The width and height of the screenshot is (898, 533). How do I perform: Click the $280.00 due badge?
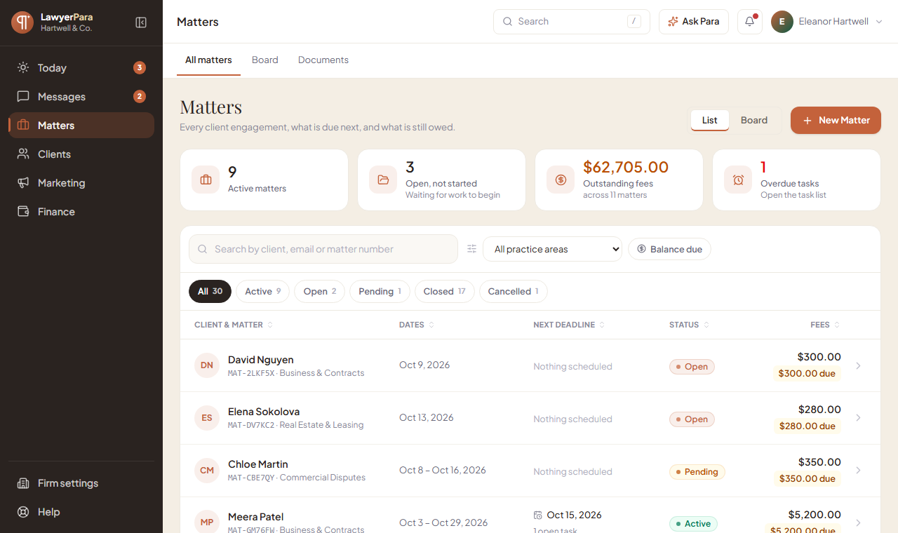[807, 426]
